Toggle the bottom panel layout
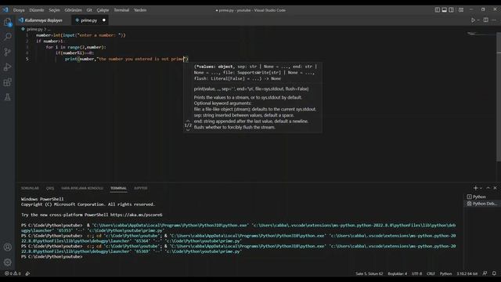 point(445,10)
